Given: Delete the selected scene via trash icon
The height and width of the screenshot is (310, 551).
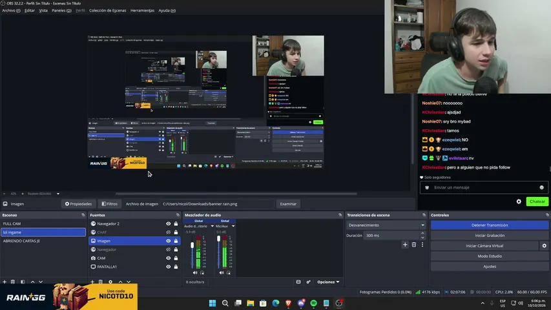Looking at the screenshot, I should pos(13,282).
